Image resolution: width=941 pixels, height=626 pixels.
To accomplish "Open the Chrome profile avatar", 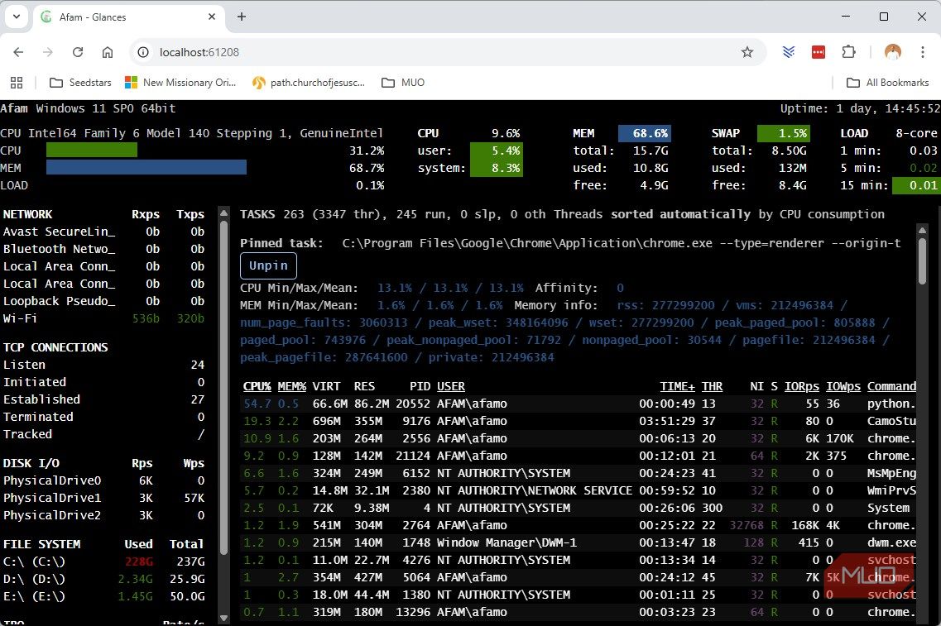I will point(893,52).
